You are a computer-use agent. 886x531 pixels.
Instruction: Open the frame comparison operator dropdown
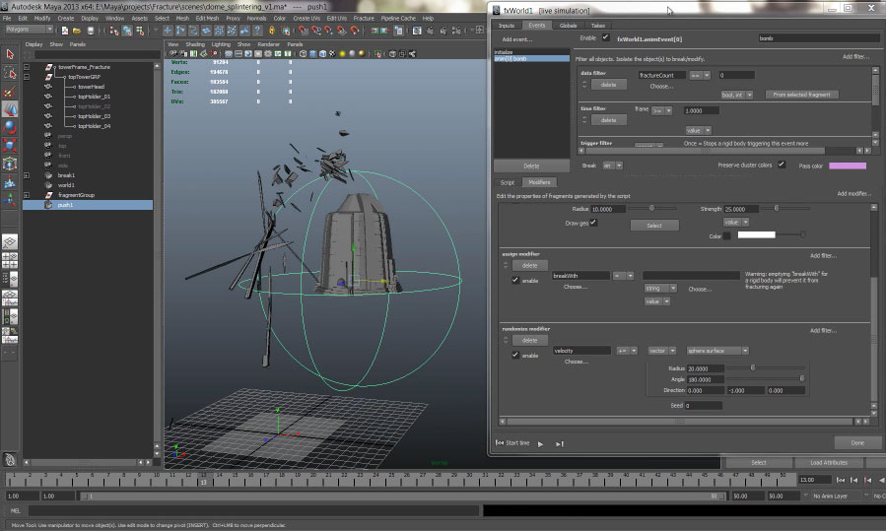coord(661,110)
